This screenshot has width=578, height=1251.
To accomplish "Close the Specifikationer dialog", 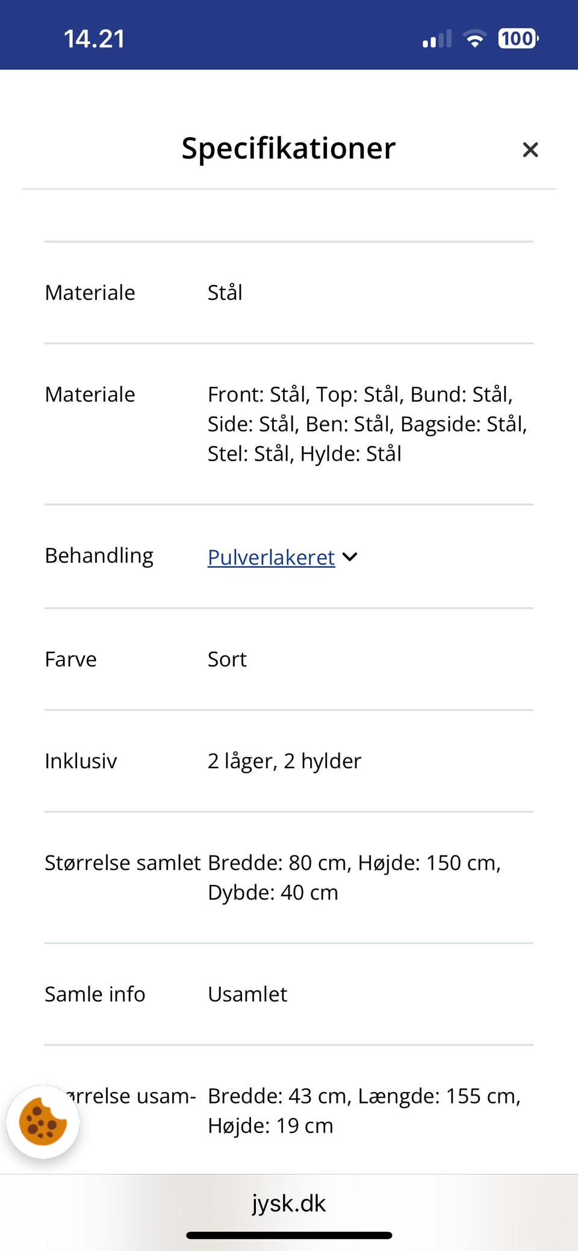I will (530, 149).
